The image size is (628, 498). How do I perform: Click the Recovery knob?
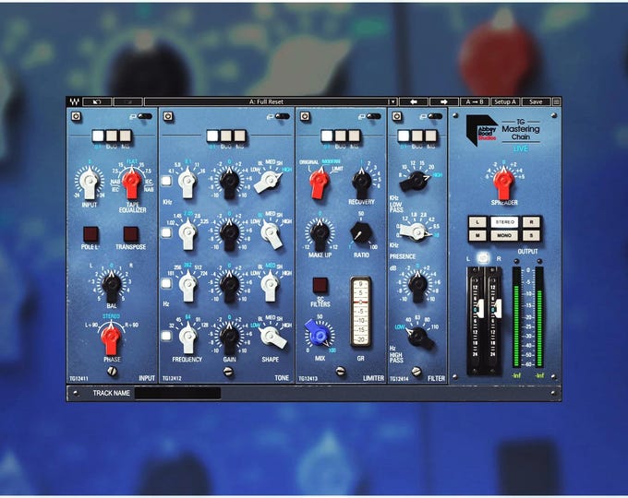point(362,182)
